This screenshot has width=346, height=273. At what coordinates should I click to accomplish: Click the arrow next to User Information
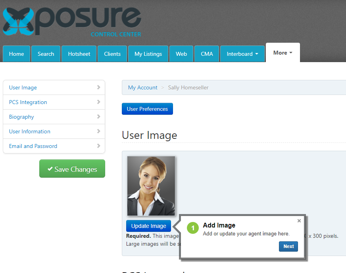(99, 131)
